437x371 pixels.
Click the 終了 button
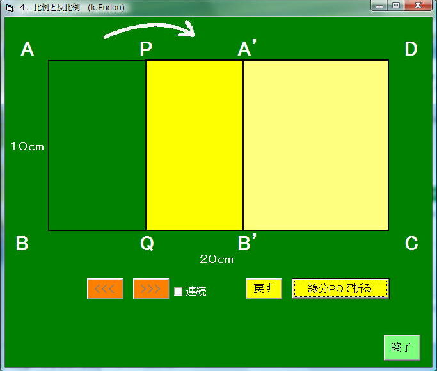(402, 347)
